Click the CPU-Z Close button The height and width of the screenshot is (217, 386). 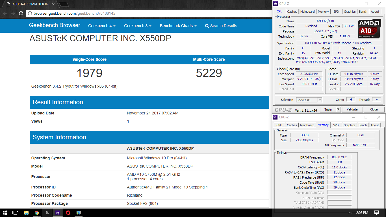(x=374, y=109)
